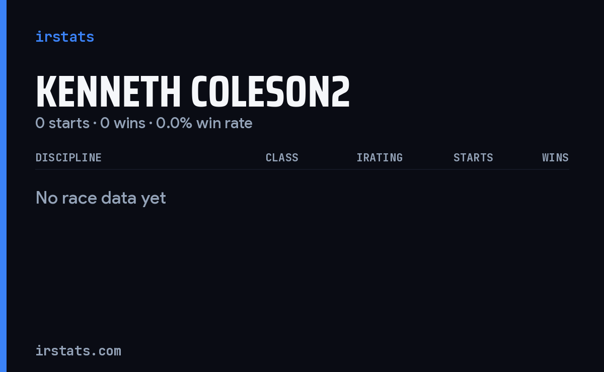
Task: Sort by the CLASS column header
Action: (282, 157)
